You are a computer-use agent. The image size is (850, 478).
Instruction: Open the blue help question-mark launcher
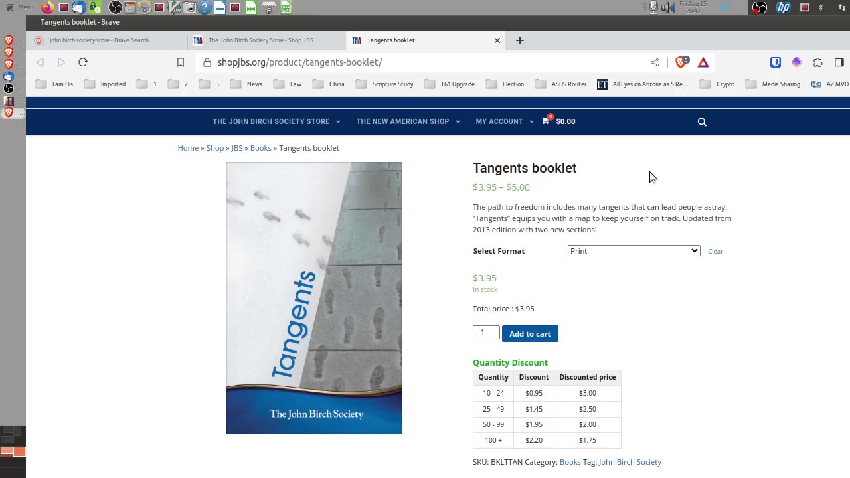pos(205,7)
